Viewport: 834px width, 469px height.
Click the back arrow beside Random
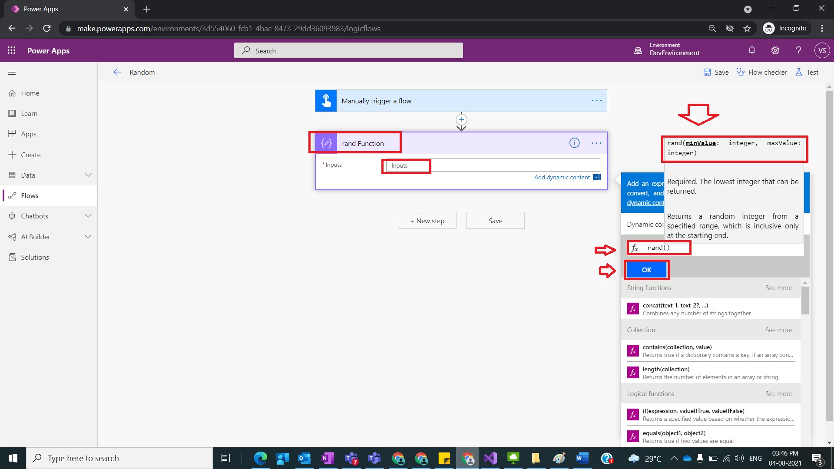click(x=117, y=72)
